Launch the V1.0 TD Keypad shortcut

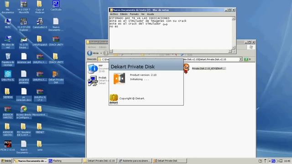24,42
